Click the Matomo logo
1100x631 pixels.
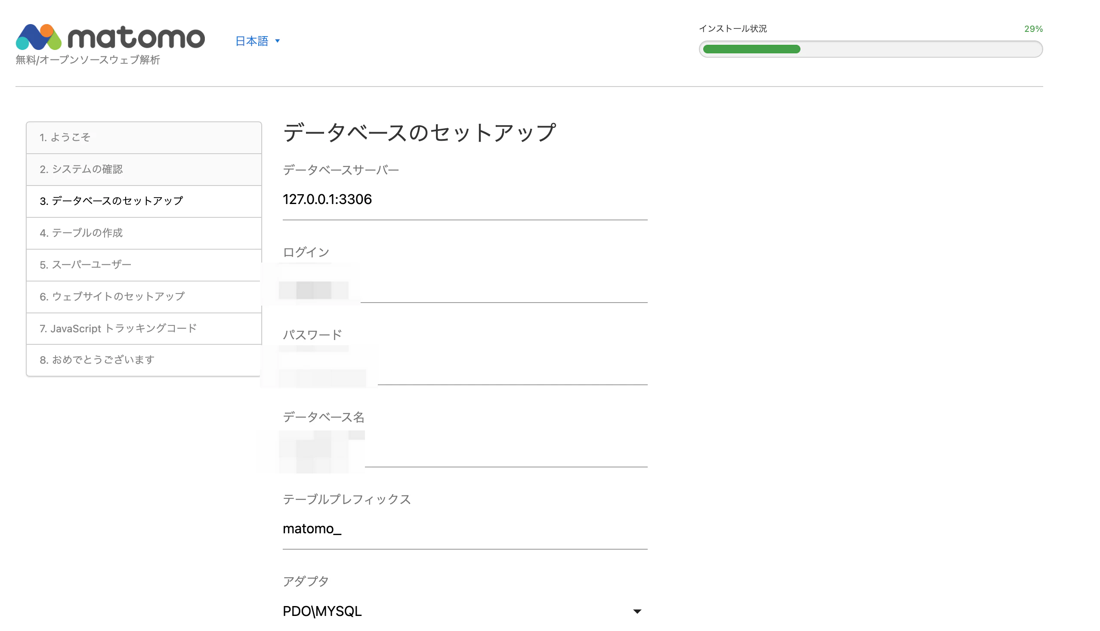pos(110,37)
